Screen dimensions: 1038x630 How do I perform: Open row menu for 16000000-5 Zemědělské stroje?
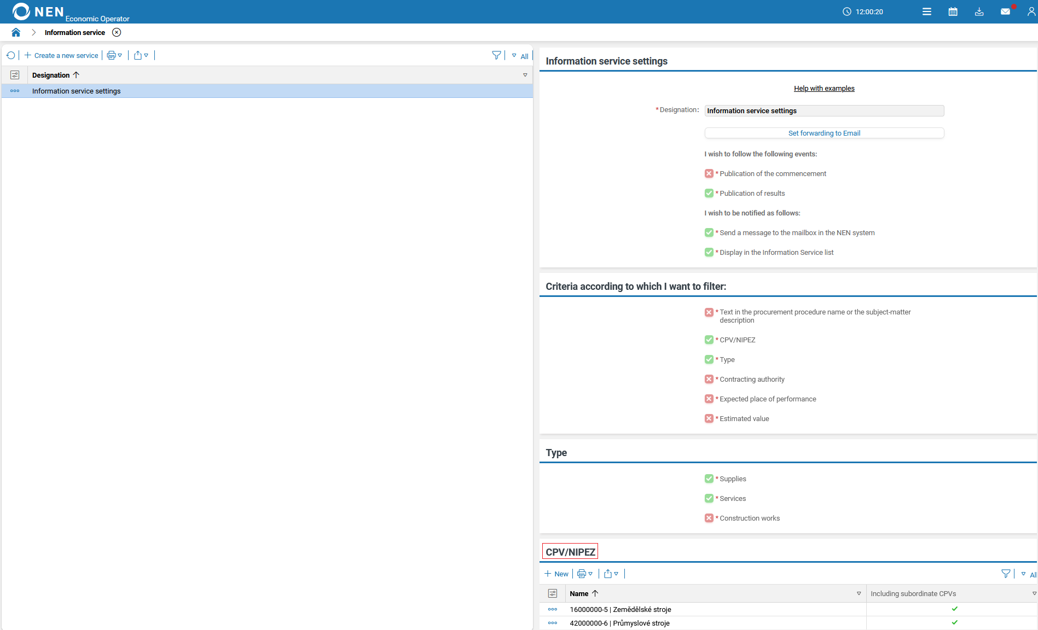[x=553, y=609]
